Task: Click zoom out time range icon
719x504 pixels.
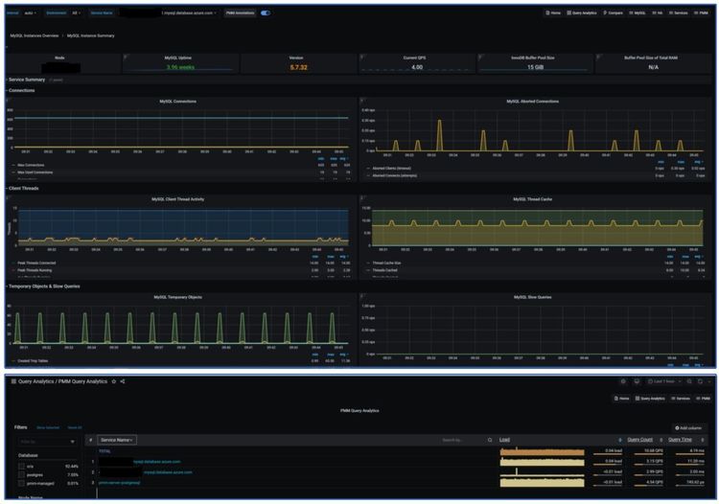Action: click(689, 381)
